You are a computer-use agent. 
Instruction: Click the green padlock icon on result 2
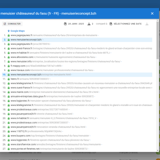click(x=9, y=40)
